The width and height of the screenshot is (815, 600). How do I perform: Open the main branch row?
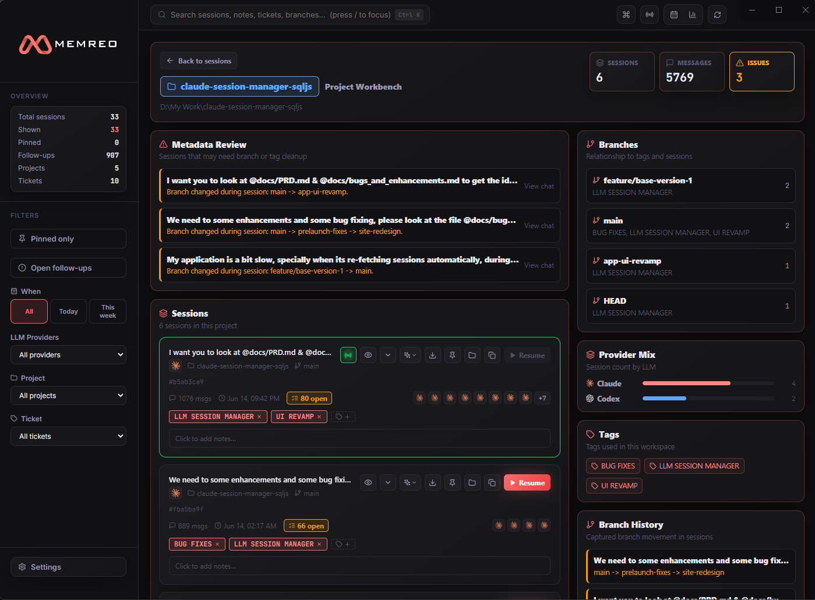tap(691, 226)
